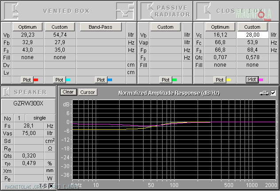This screenshot has width=280, height=191.
Task: Click the Closed Box enclosure icon
Action: tap(204, 11)
